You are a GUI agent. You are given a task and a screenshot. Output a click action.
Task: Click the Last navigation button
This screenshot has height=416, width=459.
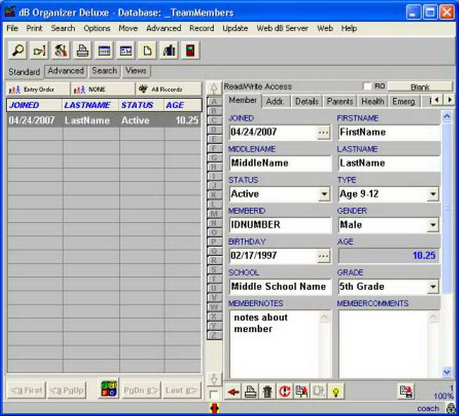click(x=182, y=391)
